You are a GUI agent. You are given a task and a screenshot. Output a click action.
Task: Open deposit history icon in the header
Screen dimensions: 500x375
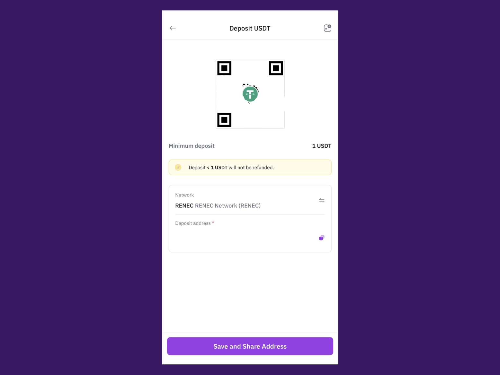tap(327, 28)
